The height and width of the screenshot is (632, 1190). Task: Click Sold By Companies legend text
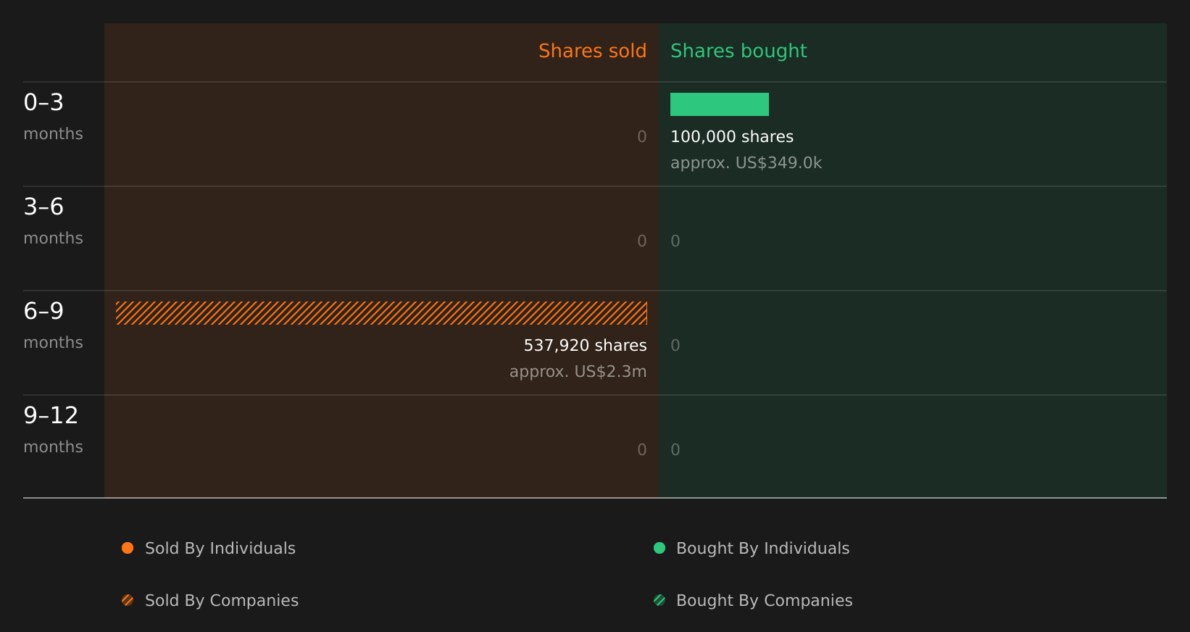[222, 601]
